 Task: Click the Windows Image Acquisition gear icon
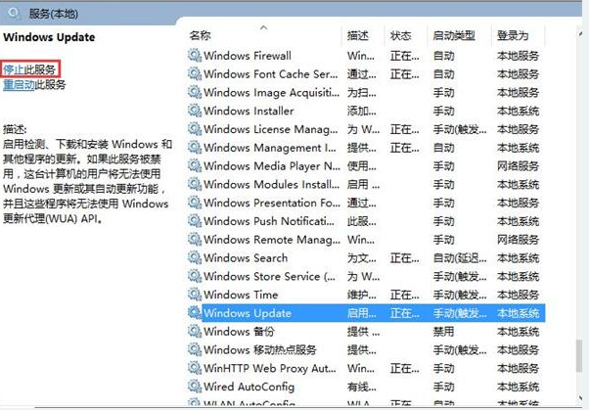coord(194,92)
